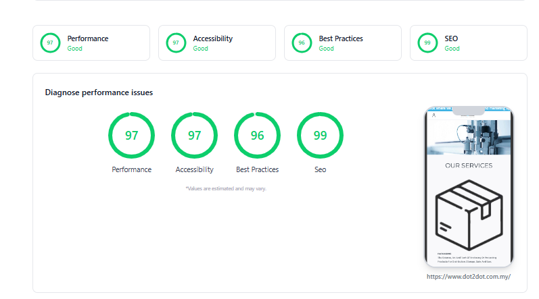Screen dimensions: 539x299
Task: Open the SEO summary card
Action: pyautogui.click(x=469, y=43)
